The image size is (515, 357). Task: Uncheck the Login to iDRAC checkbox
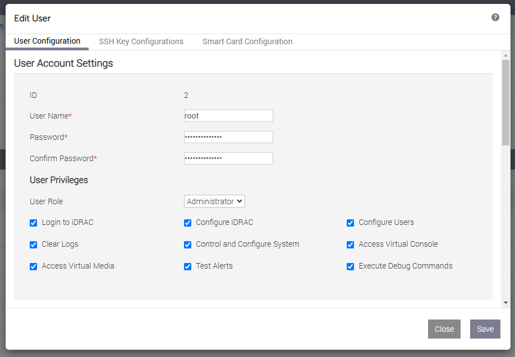tap(34, 223)
